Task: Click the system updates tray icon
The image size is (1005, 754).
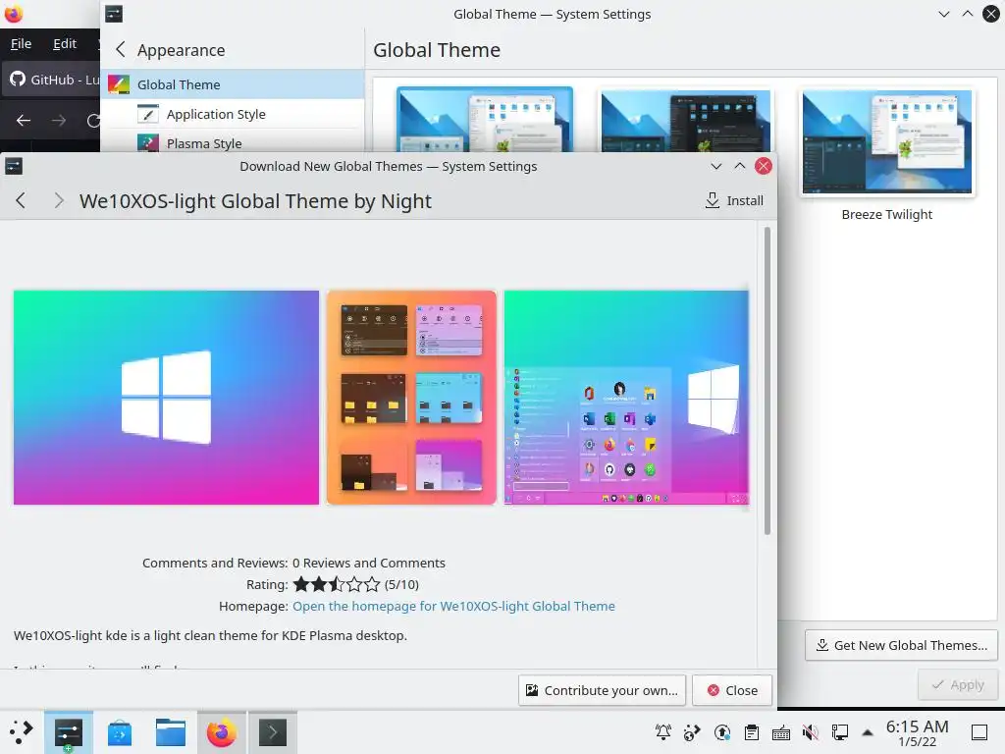Action: 722,732
